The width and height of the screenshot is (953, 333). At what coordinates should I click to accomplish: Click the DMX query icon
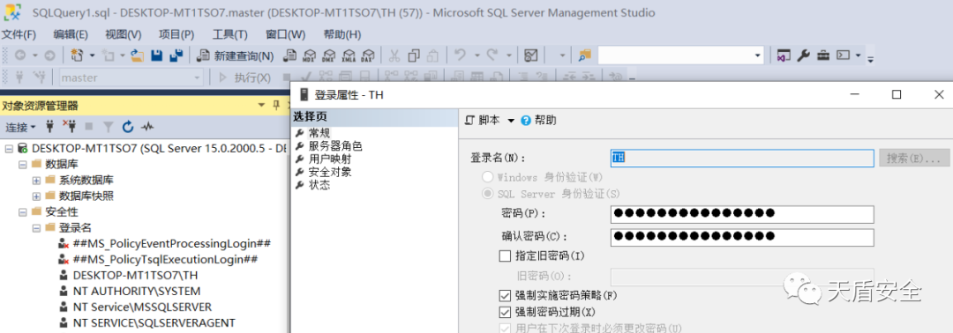[x=329, y=55]
